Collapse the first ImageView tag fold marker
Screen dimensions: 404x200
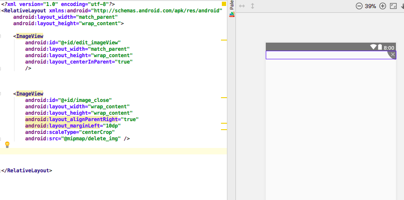pyautogui.click(x=0, y=36)
